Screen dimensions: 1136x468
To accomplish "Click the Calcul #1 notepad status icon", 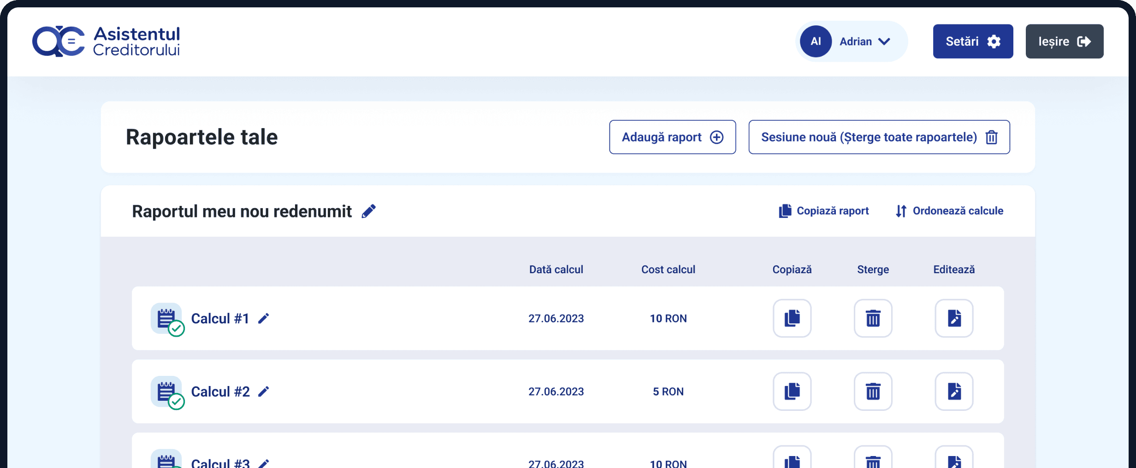I will coord(166,319).
